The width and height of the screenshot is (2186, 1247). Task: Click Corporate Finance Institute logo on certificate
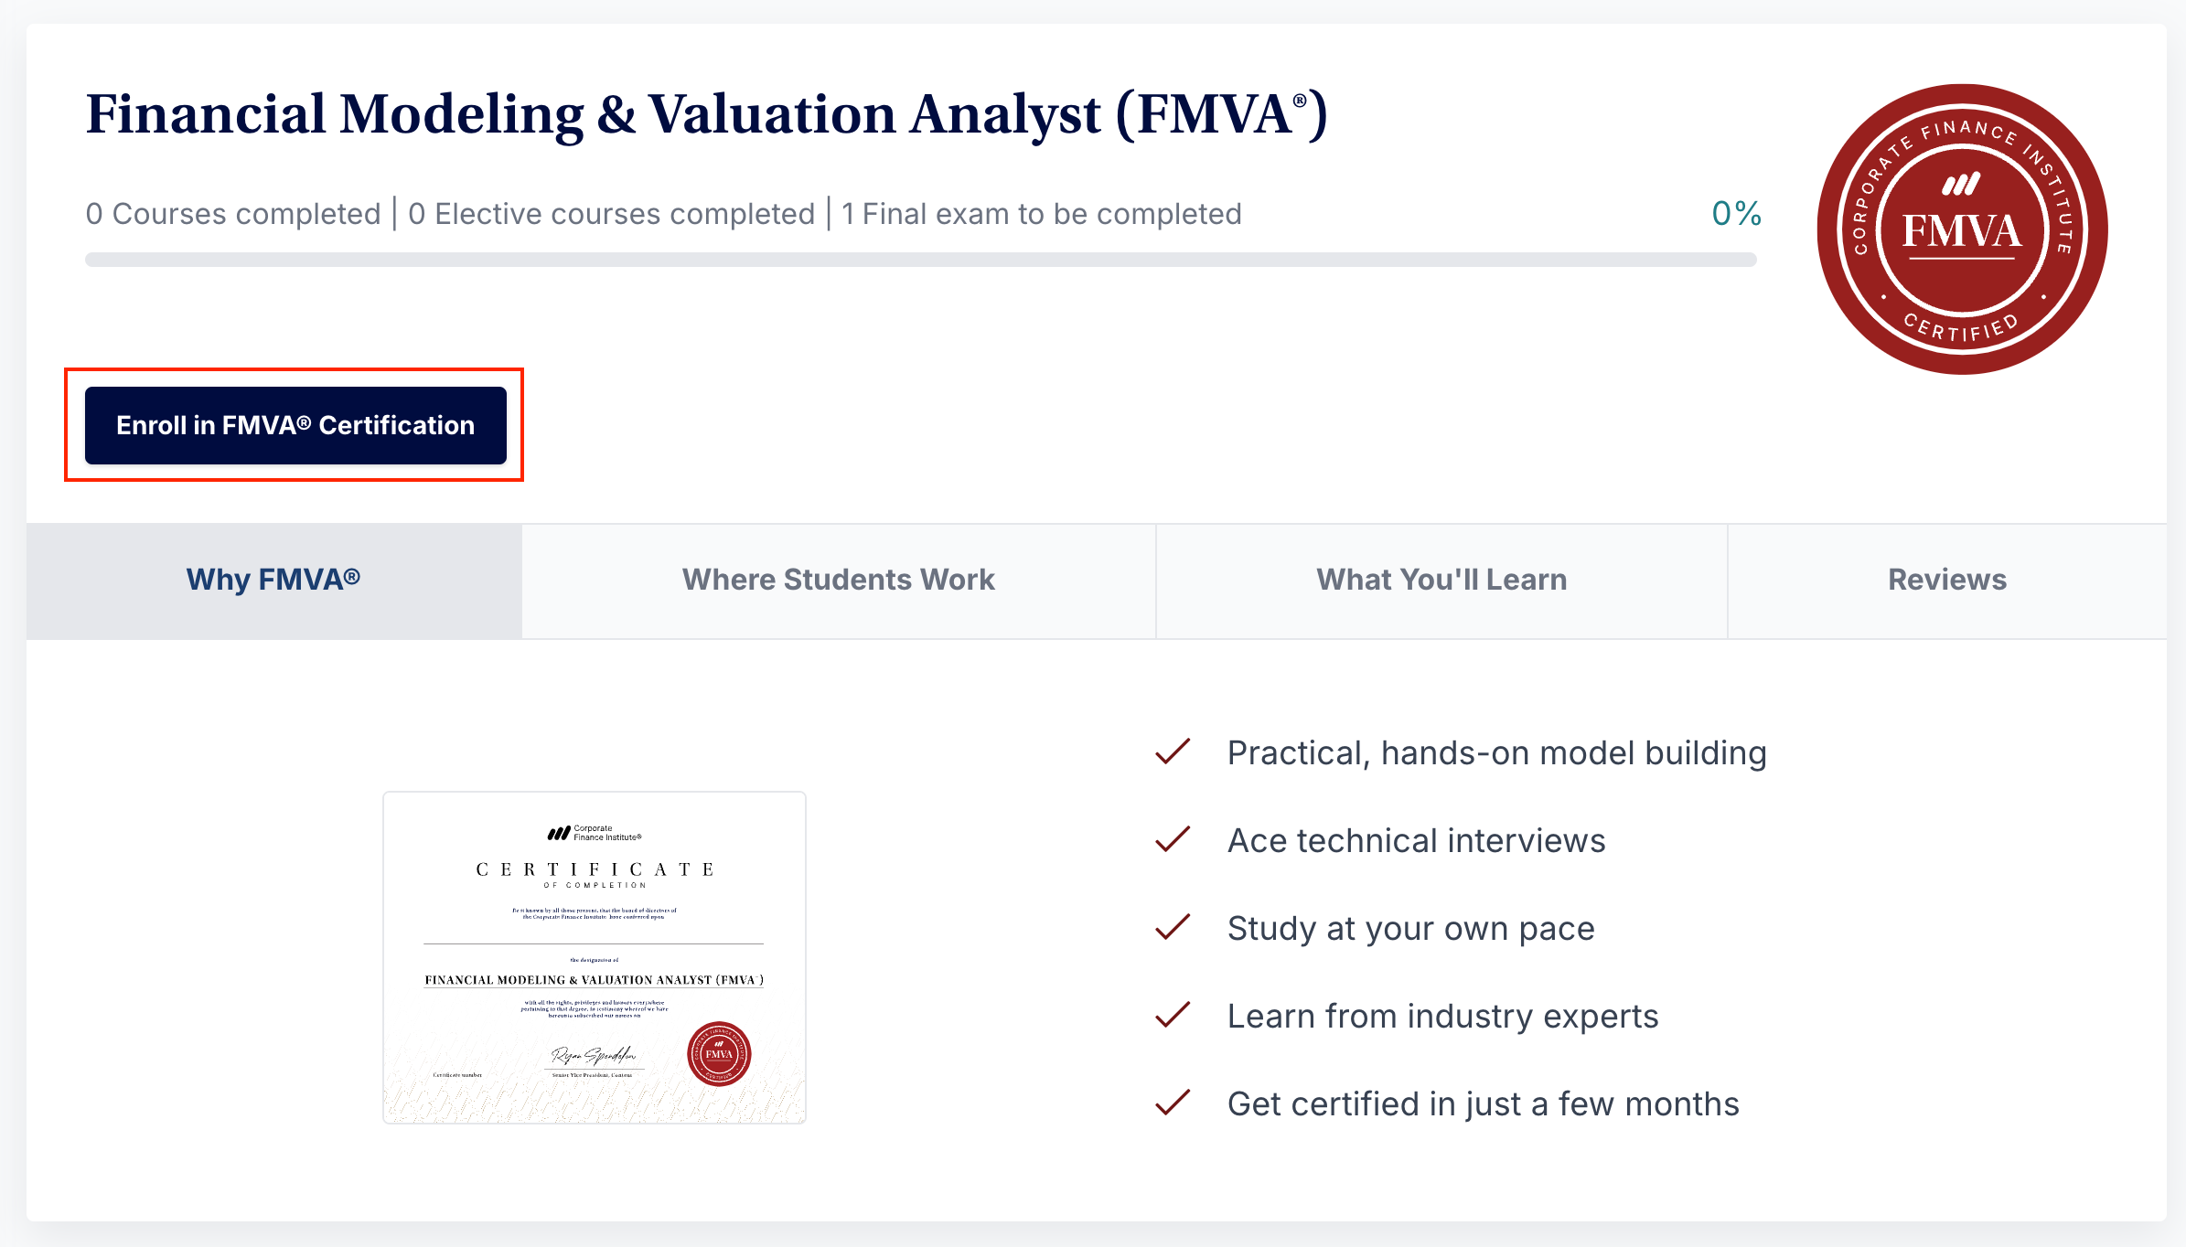[595, 833]
